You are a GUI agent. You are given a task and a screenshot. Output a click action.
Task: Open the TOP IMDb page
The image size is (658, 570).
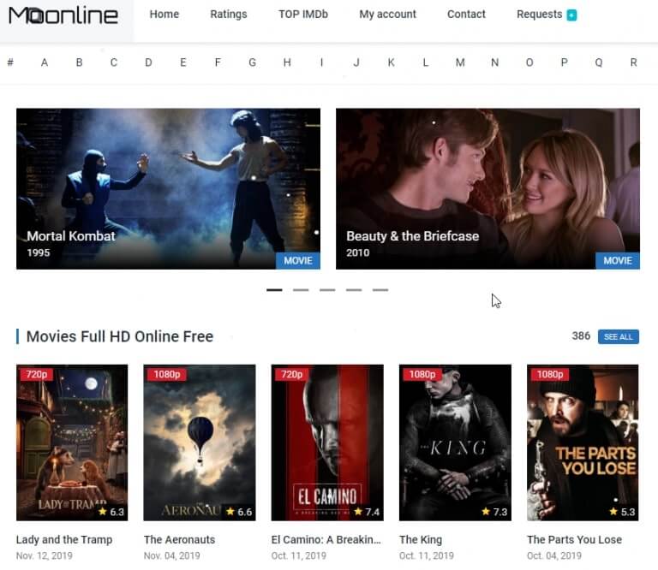coord(302,15)
